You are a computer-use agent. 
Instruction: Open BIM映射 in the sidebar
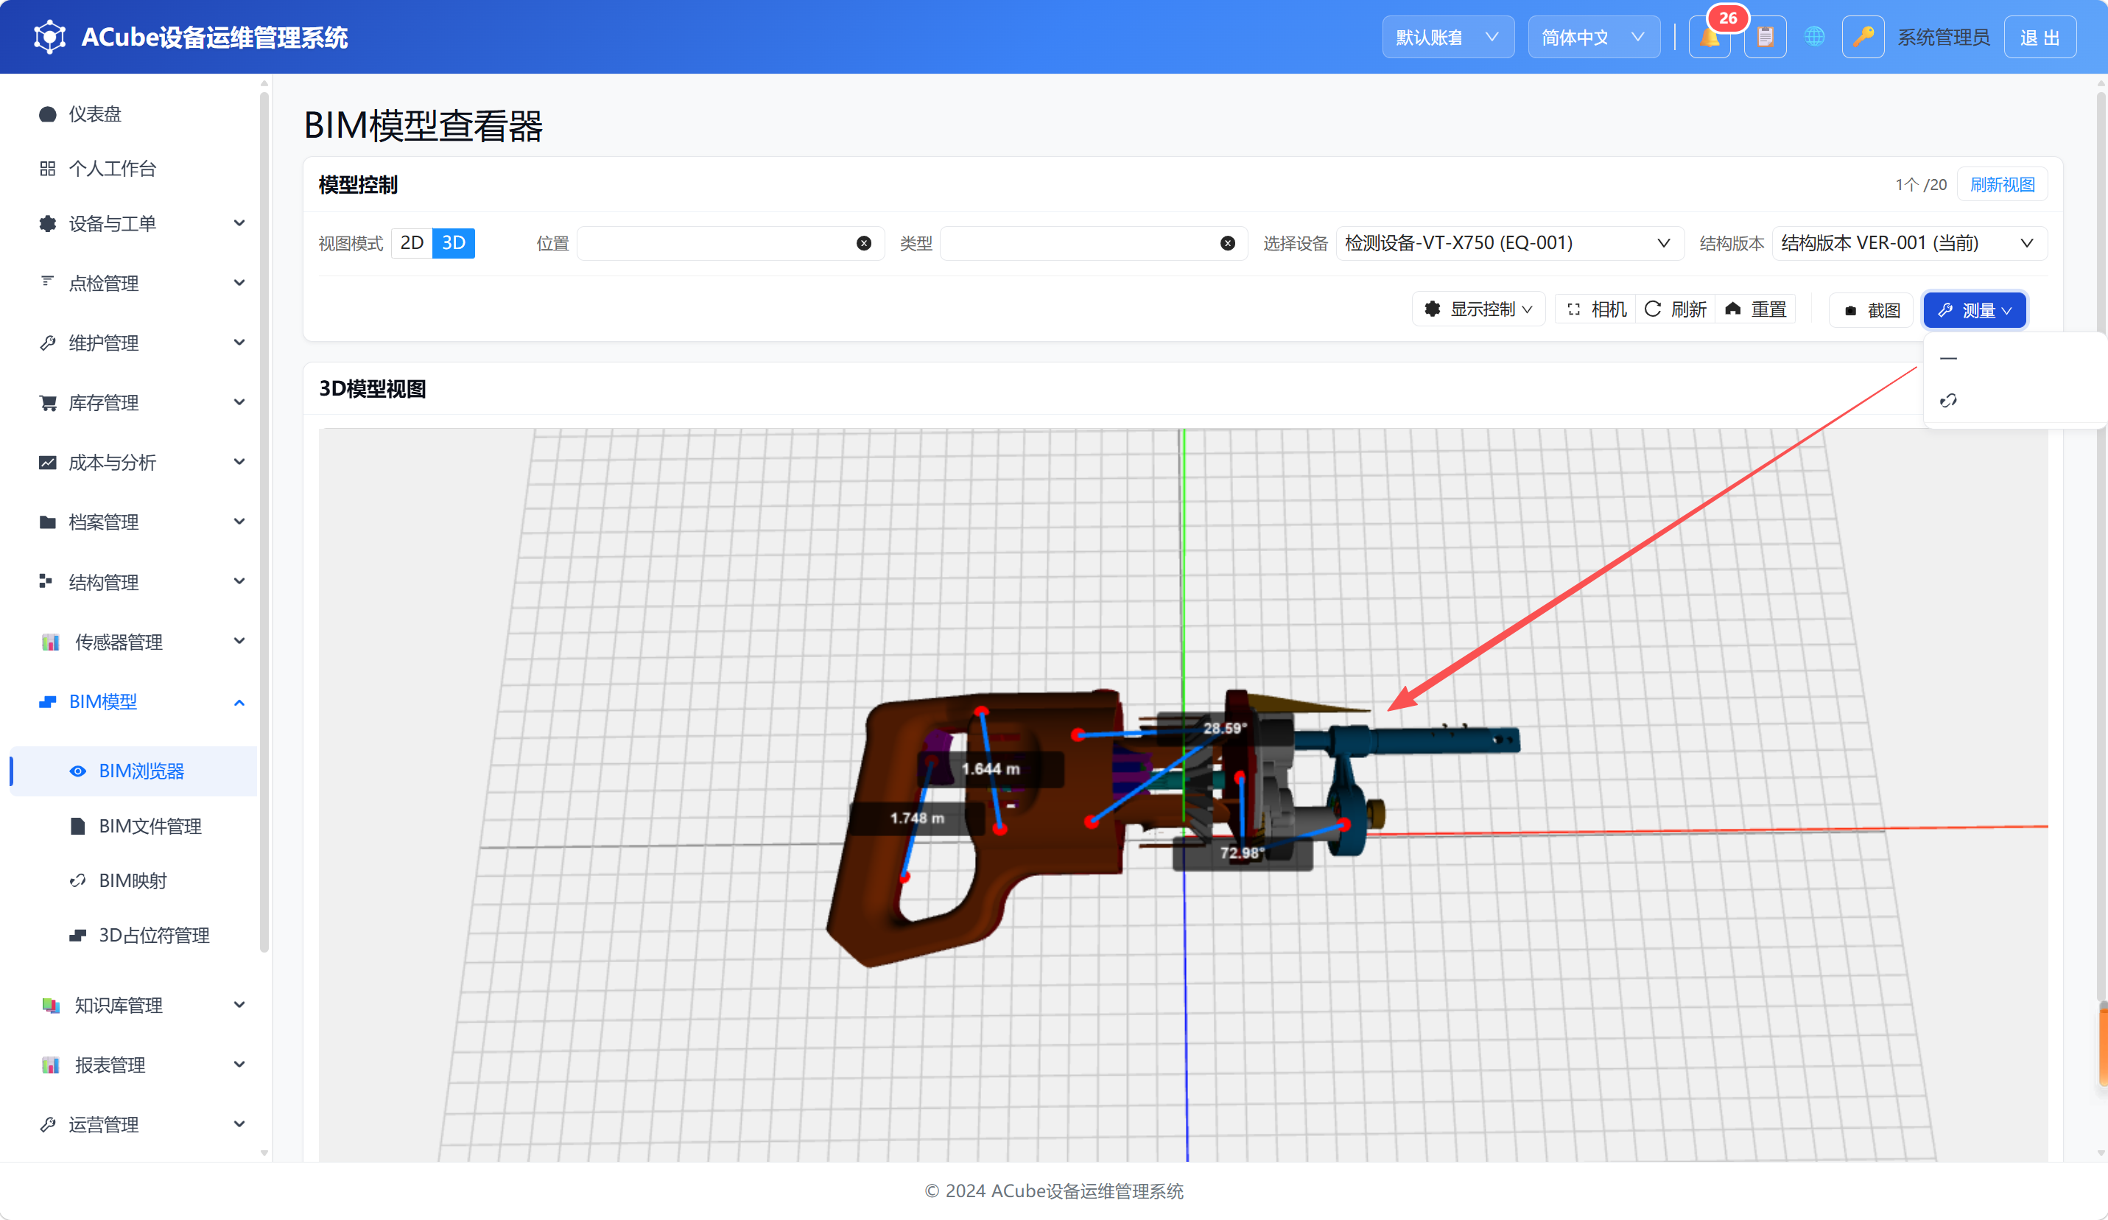click(134, 880)
